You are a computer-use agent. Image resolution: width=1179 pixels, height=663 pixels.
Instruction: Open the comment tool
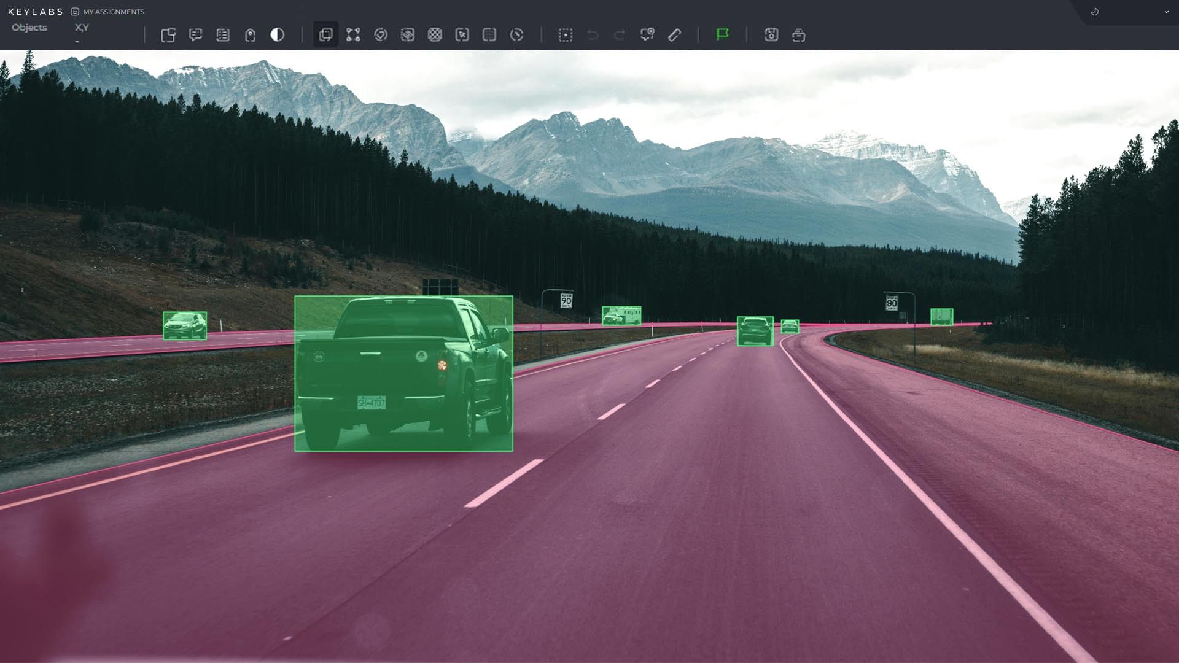tap(196, 35)
